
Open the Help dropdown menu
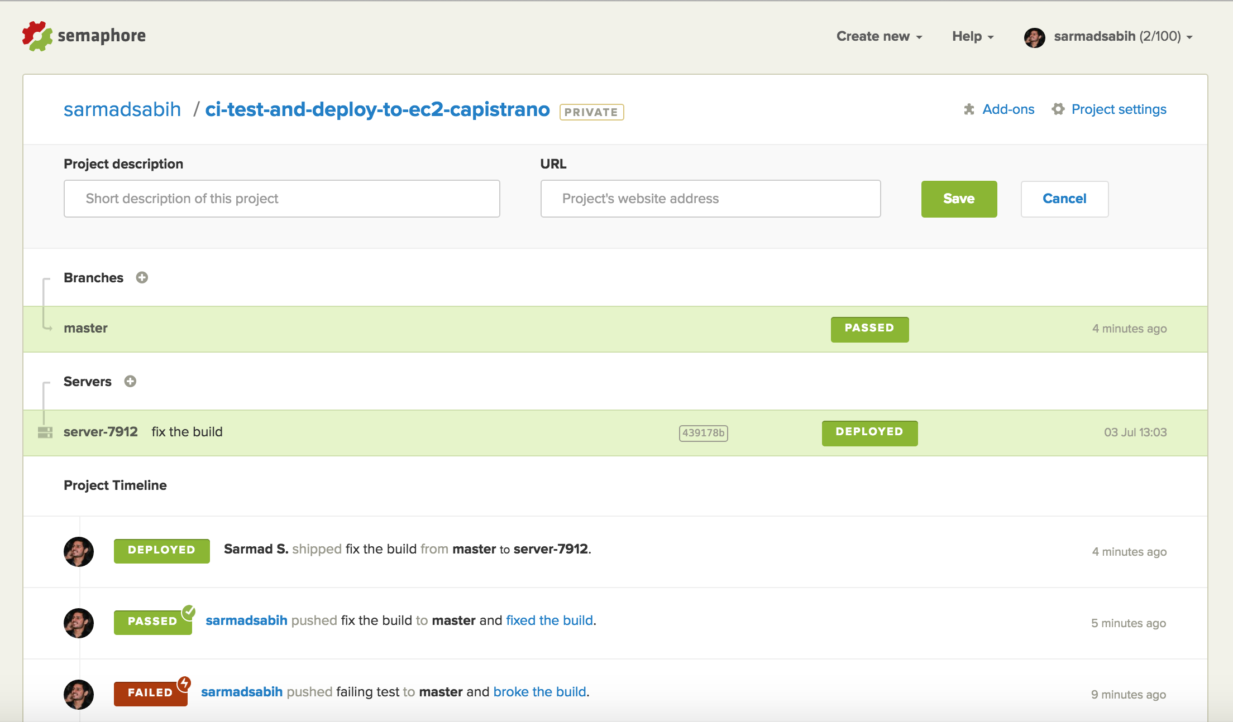pyautogui.click(x=973, y=36)
